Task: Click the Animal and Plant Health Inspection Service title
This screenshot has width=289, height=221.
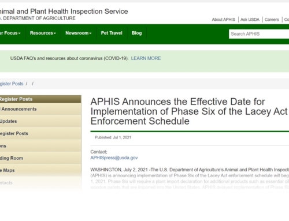Action: coord(64,12)
